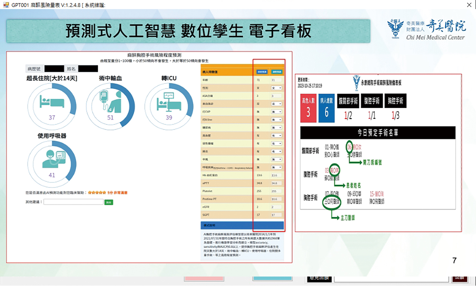Click the teal button above the adjusted values column
The height and width of the screenshot is (286, 476).
coord(276,72)
